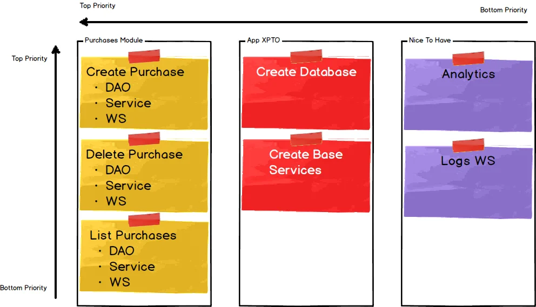536x307 pixels.
Task: Open the Create Database card title
Action: point(306,72)
